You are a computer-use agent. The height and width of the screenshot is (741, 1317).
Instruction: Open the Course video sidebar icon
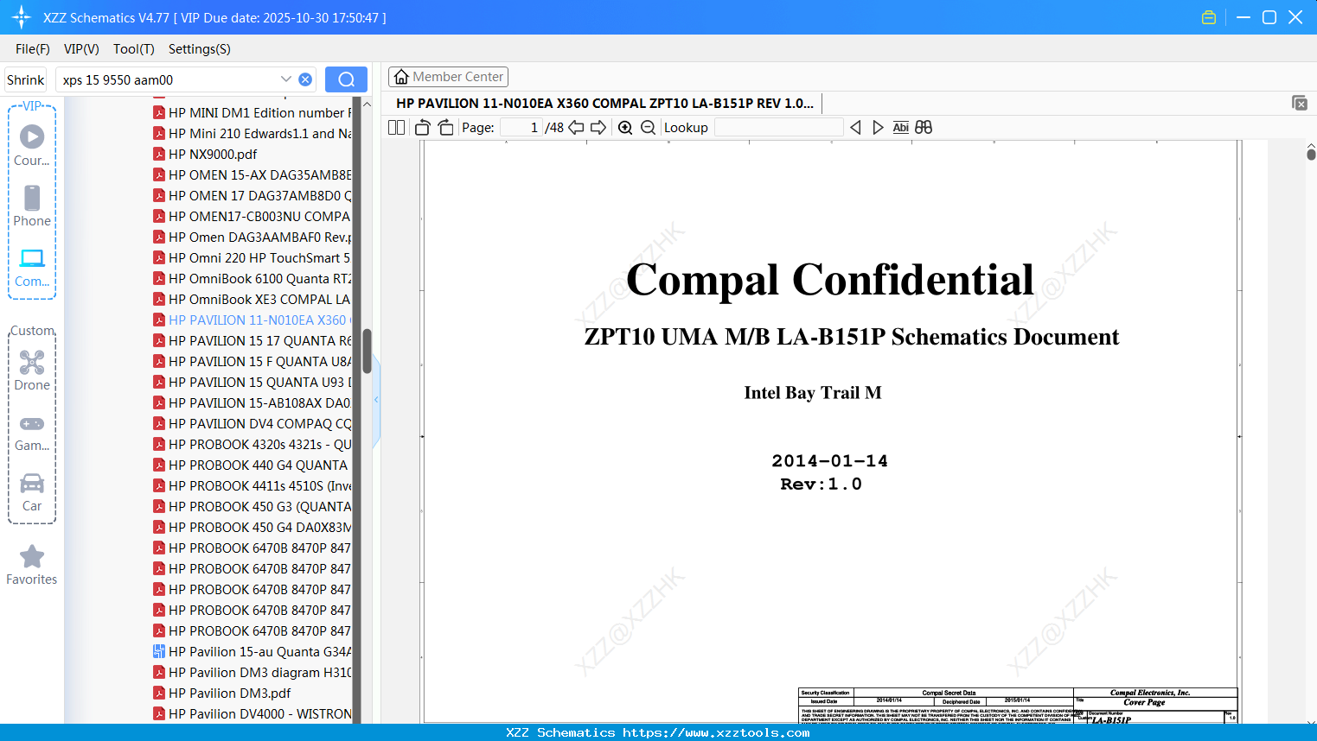click(32, 145)
